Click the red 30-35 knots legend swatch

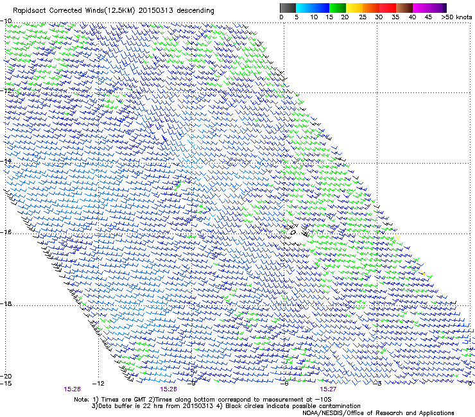[388, 8]
